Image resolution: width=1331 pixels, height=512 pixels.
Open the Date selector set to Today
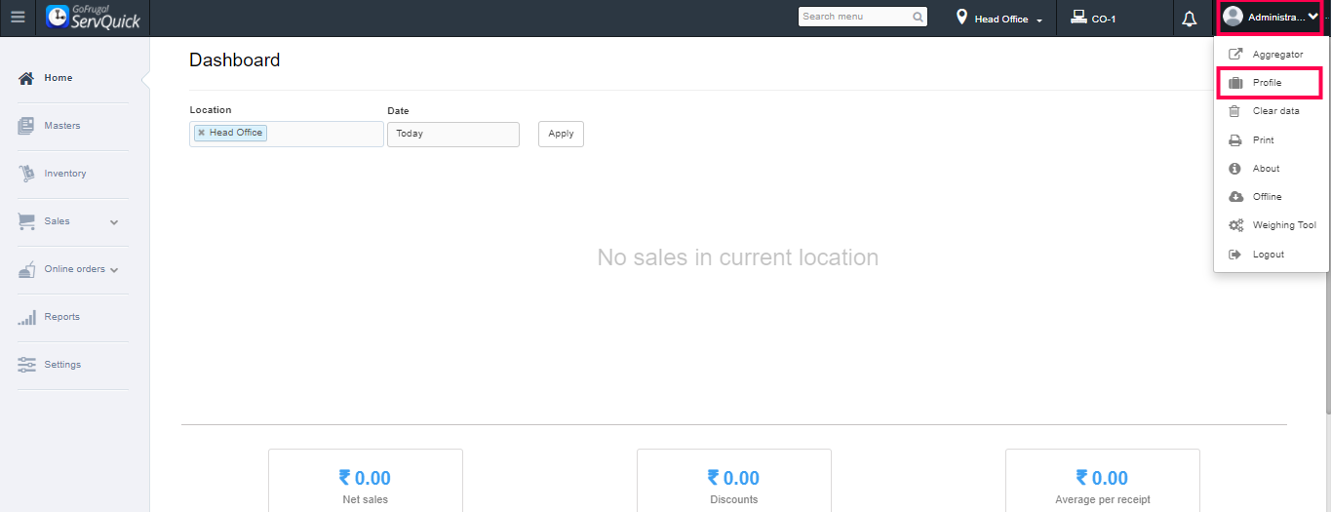click(x=452, y=134)
